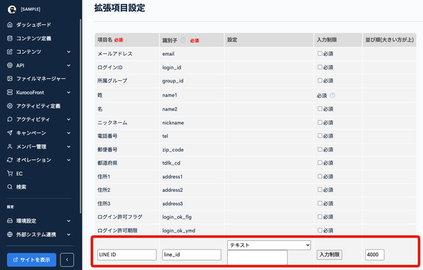Toggle 必須 checkbox for 都道府県
The width and height of the screenshot is (423, 270).
point(319,163)
